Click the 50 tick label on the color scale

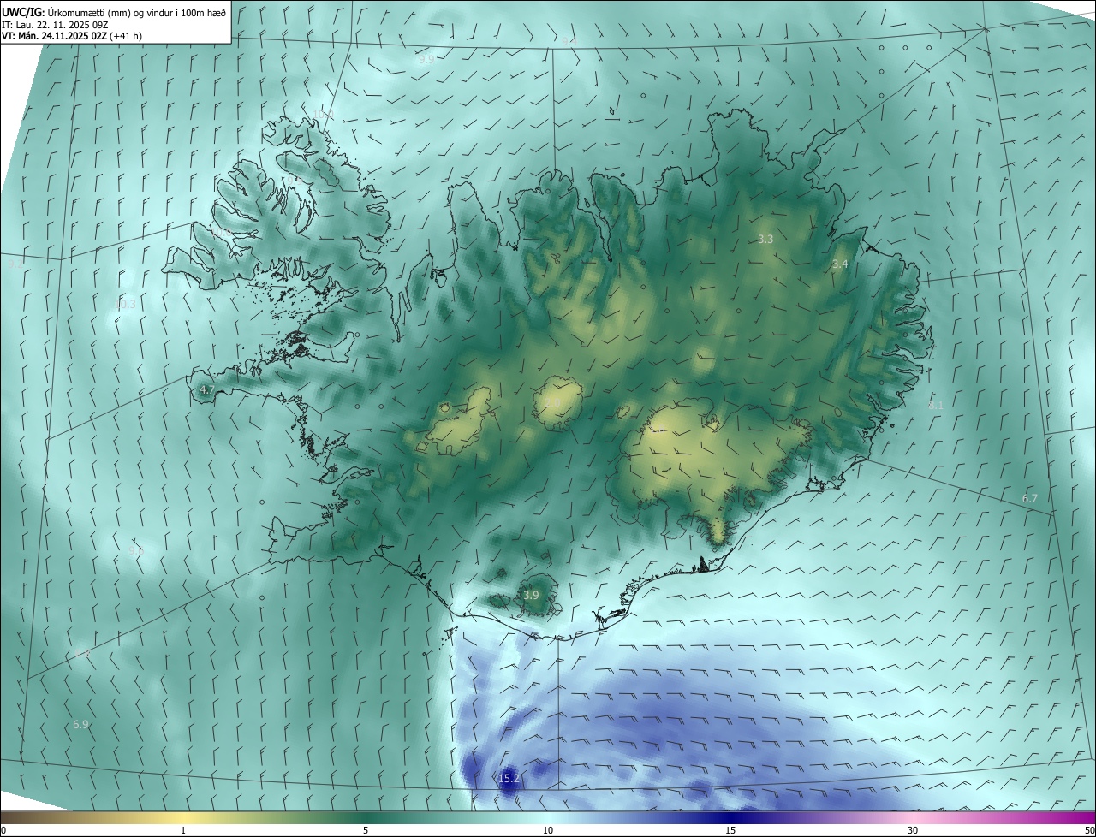1089,830
